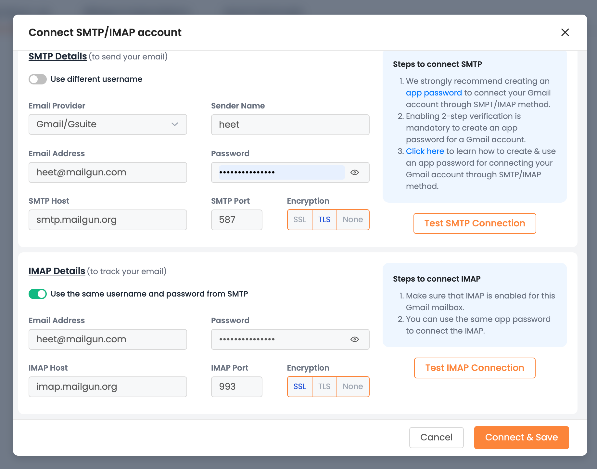Click the SMTP Port field

pyautogui.click(x=236, y=220)
